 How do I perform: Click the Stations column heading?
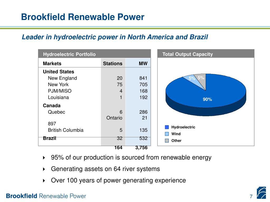113,64
